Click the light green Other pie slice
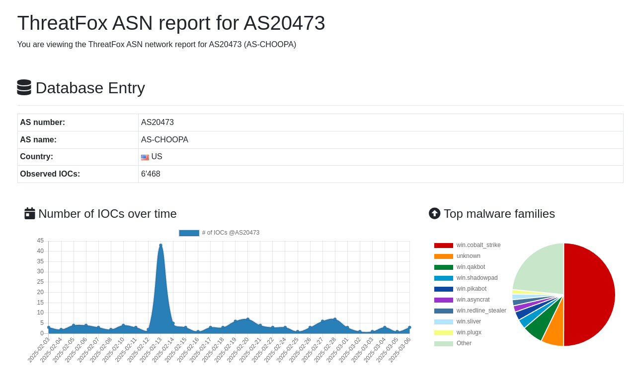This screenshot has width=636, height=375. tap(542, 270)
